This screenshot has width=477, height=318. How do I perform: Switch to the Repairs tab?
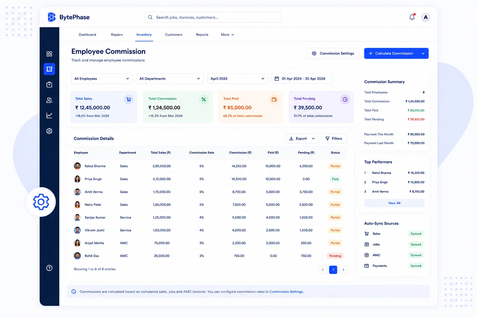point(117,35)
